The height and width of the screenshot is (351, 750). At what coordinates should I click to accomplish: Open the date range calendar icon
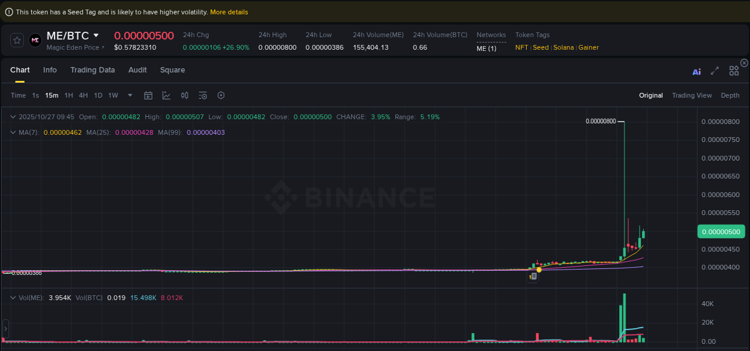tap(148, 95)
